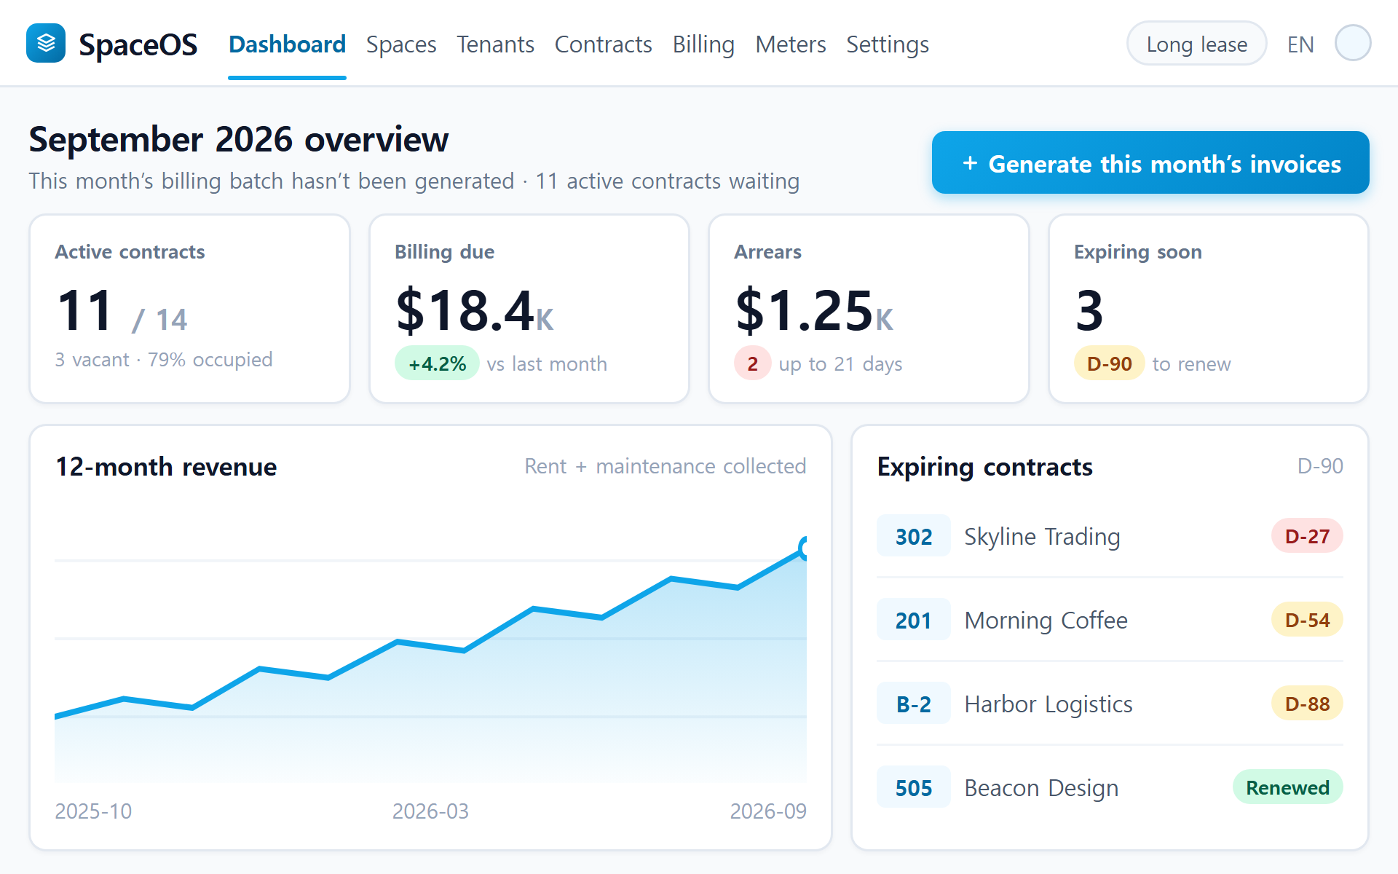This screenshot has height=874, width=1398.
Task: Go to the Tenants tab
Action: click(495, 44)
